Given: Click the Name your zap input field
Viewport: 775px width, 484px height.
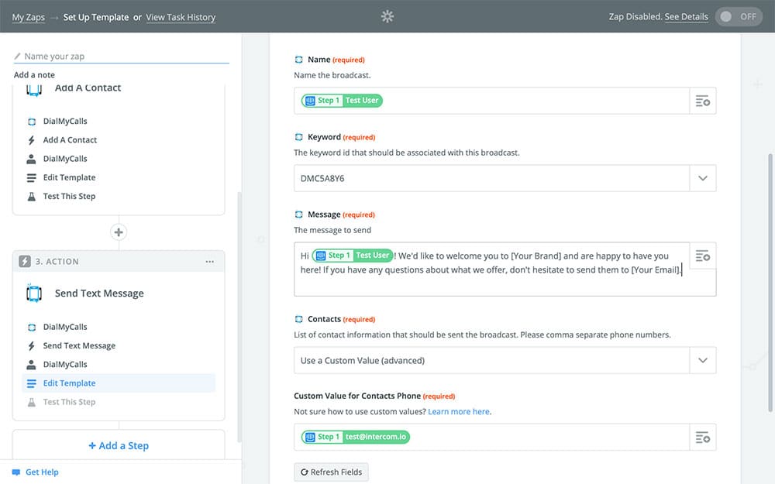Looking at the screenshot, I should tap(124, 57).
